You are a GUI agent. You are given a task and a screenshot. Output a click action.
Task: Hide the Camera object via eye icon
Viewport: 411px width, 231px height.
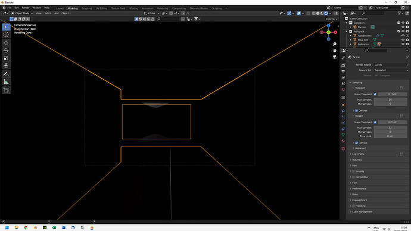tap(403, 27)
